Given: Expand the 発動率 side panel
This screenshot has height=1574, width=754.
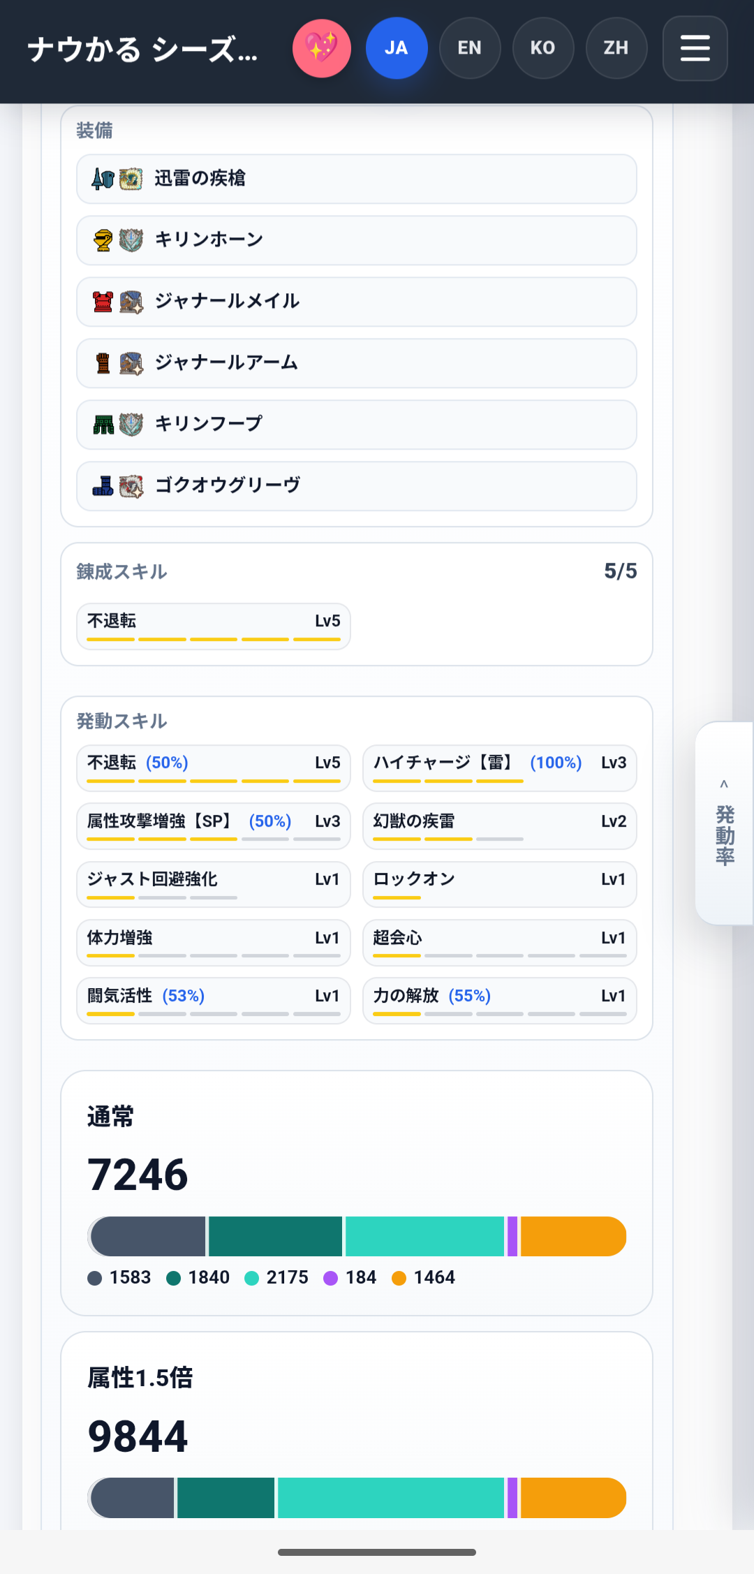Looking at the screenshot, I should (x=725, y=823).
